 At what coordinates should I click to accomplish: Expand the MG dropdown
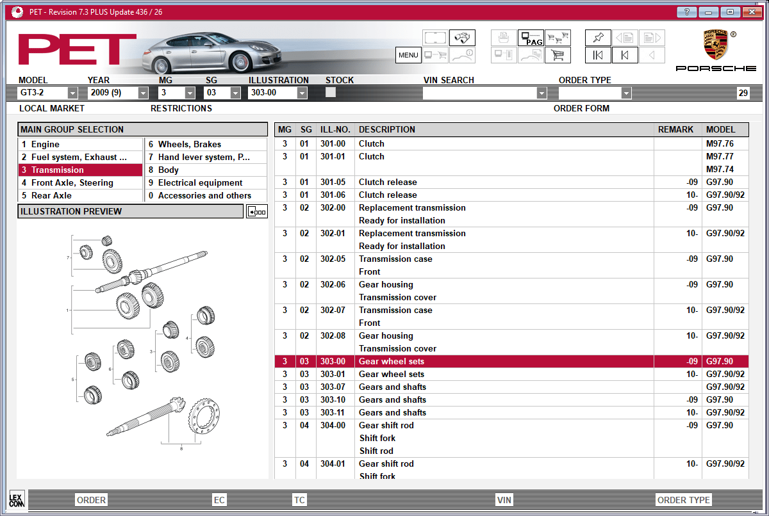tap(190, 93)
